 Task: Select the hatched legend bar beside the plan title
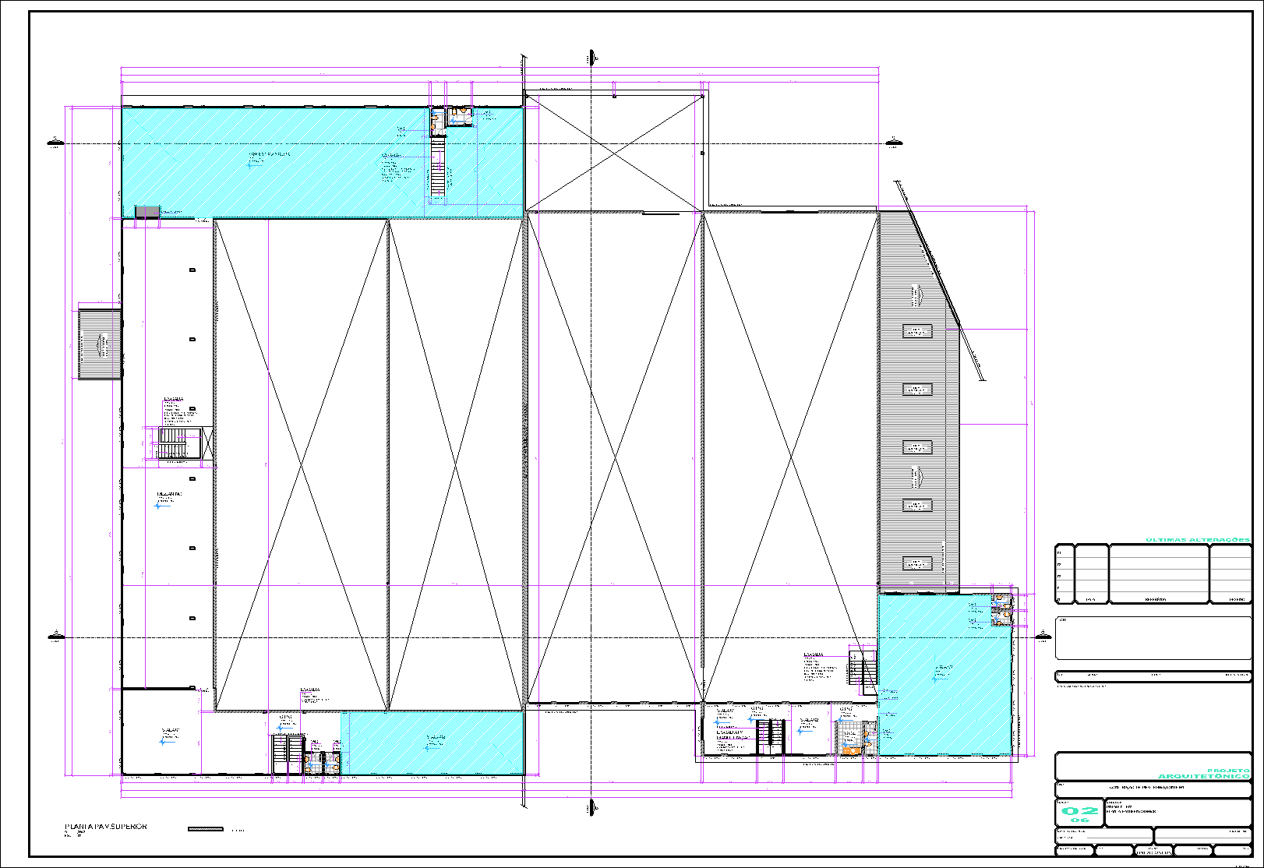tap(206, 829)
